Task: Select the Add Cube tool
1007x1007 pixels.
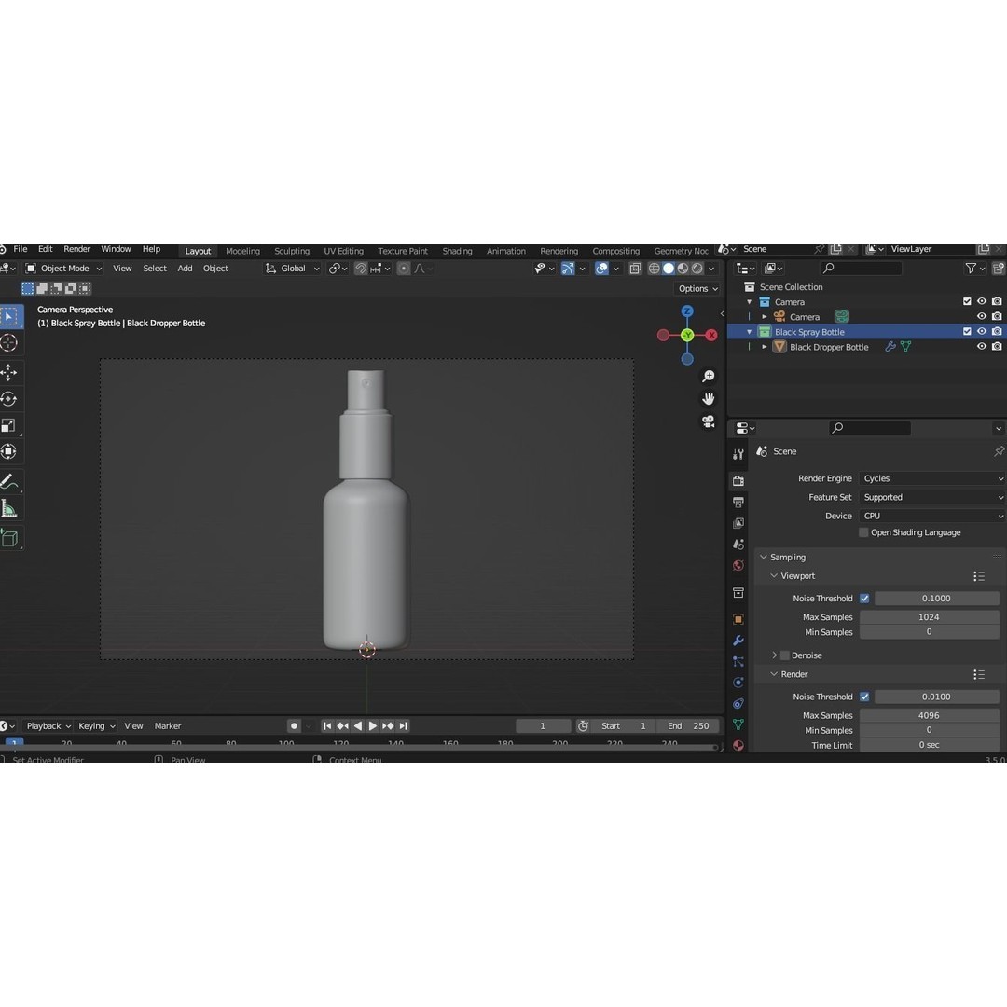Action: tap(9, 538)
